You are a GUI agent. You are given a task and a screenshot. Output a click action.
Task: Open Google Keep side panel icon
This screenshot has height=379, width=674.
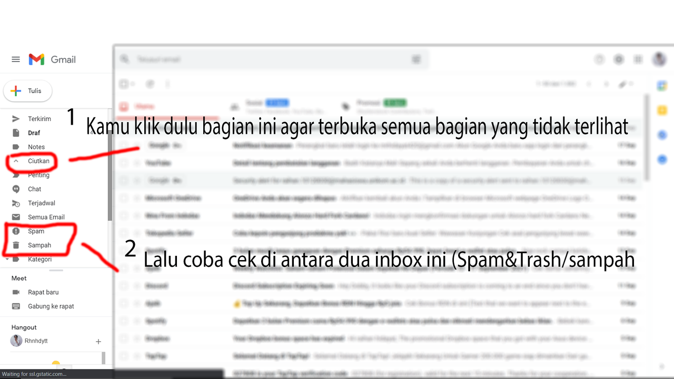[x=662, y=110]
